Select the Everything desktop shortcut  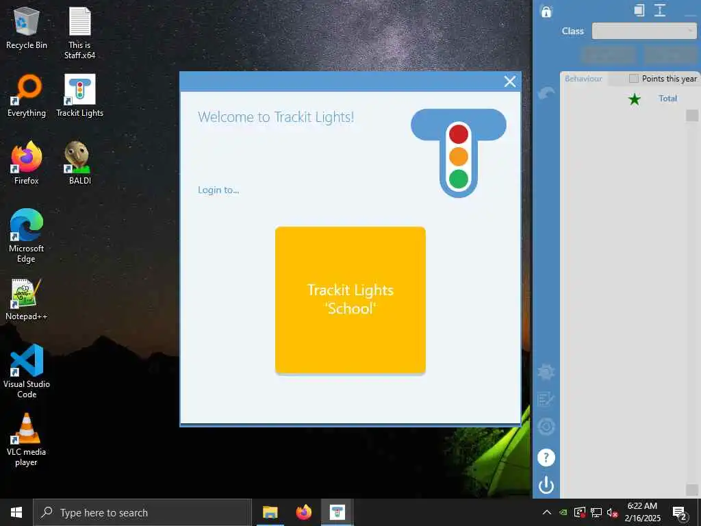coord(27,96)
